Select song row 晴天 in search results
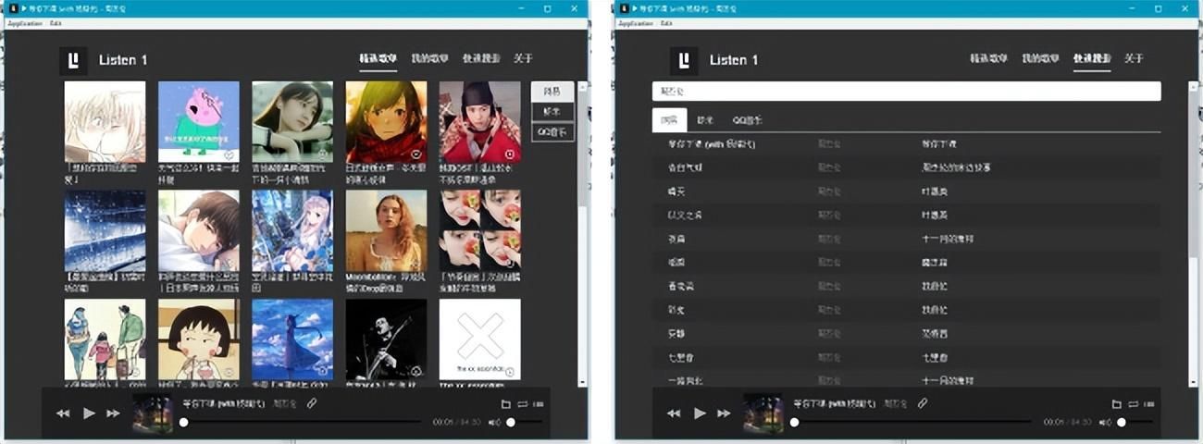The height and width of the screenshot is (444, 1203). click(x=906, y=191)
